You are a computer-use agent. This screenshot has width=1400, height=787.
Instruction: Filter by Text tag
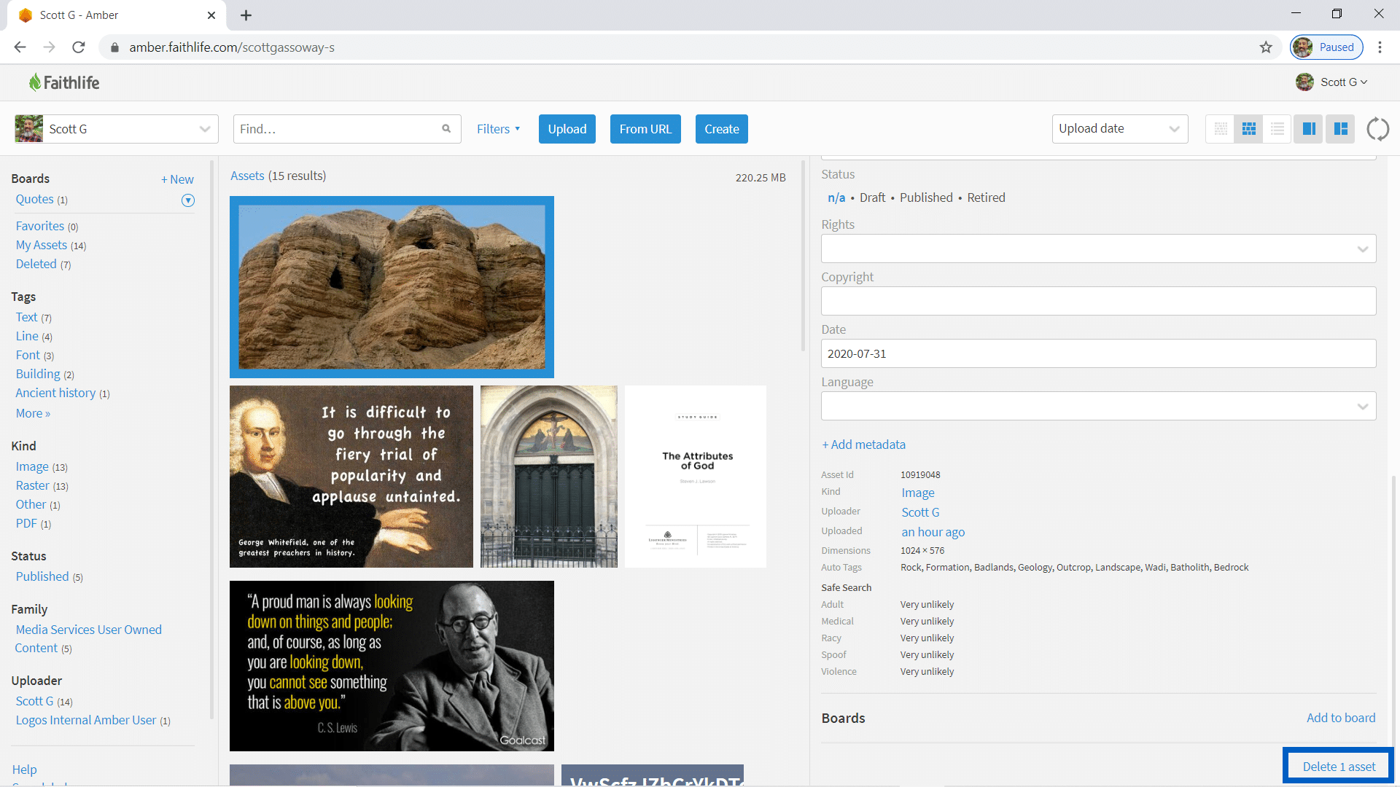[26, 317]
